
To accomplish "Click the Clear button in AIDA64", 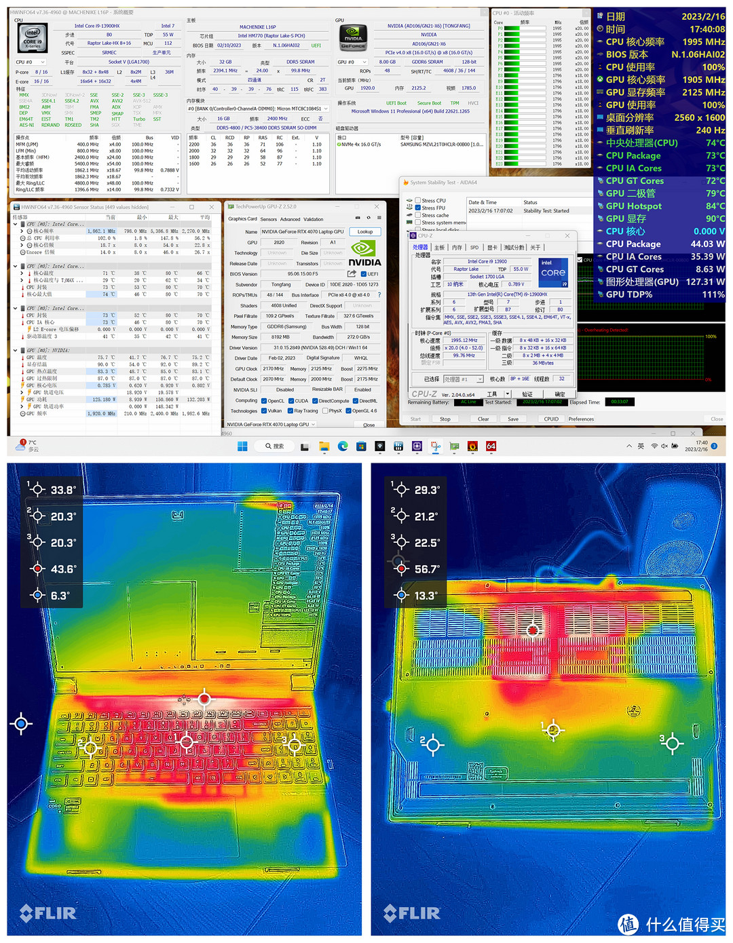I will (x=483, y=419).
